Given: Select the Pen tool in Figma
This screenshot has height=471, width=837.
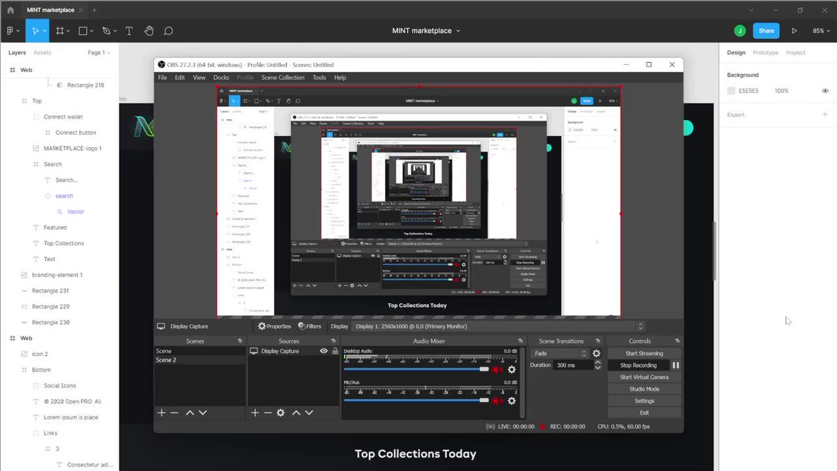Looking at the screenshot, I should tap(106, 31).
